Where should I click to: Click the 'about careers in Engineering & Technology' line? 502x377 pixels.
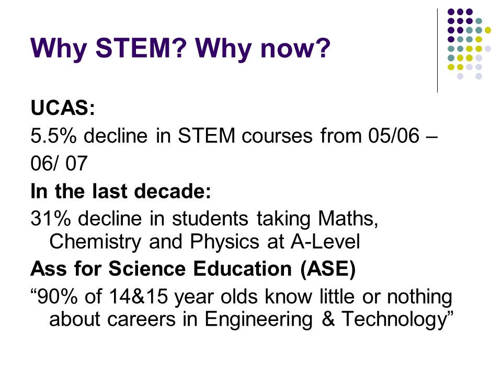252,319
